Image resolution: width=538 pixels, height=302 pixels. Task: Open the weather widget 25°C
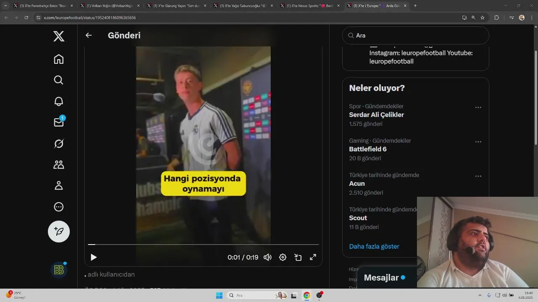[x=16, y=295]
